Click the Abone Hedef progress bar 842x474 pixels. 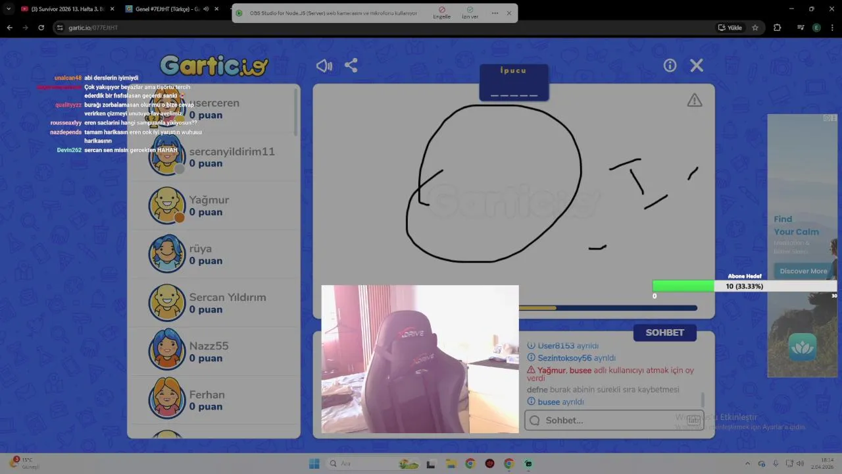[744, 286]
